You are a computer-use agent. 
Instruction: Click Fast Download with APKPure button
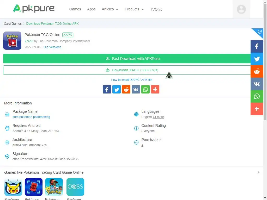click(127, 59)
